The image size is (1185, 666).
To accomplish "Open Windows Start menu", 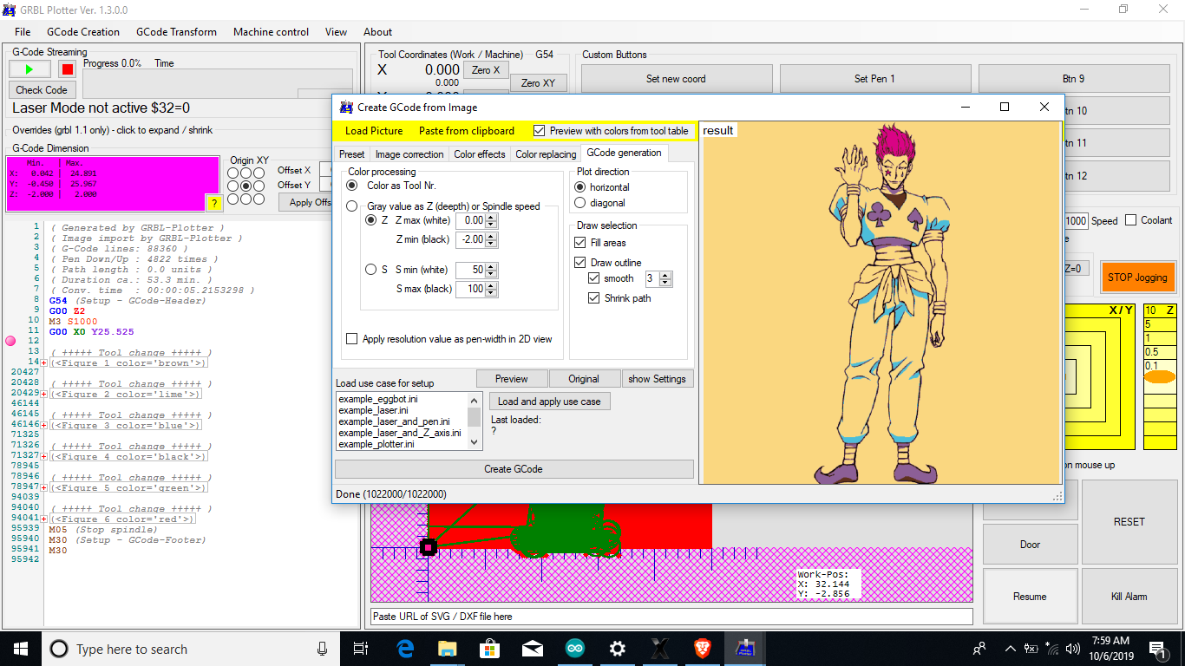I will pyautogui.click(x=21, y=649).
